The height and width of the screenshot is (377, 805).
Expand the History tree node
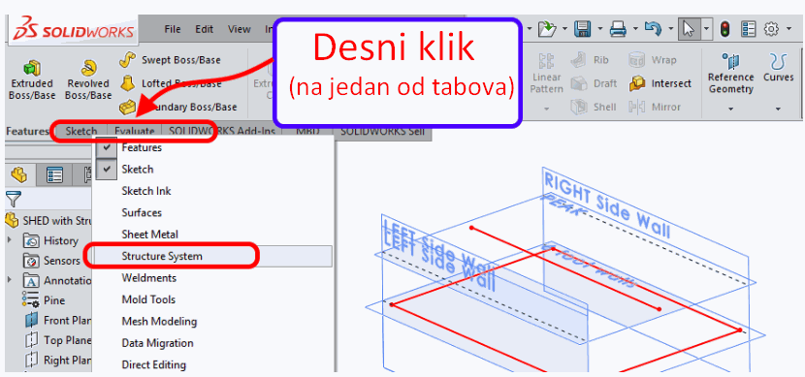tap(9, 240)
